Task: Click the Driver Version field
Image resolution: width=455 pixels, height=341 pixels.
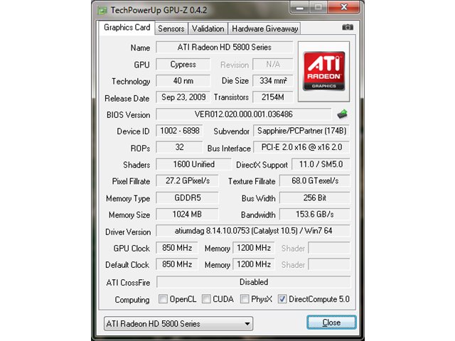Action: tap(253, 231)
